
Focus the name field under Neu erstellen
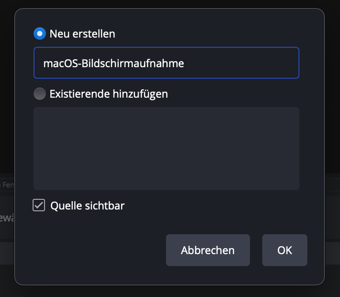point(166,63)
